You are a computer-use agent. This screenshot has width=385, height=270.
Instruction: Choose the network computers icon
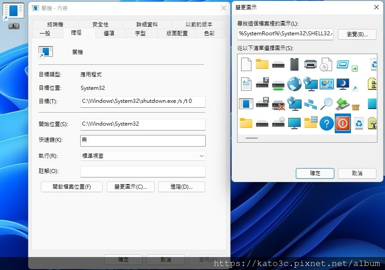[310, 104]
